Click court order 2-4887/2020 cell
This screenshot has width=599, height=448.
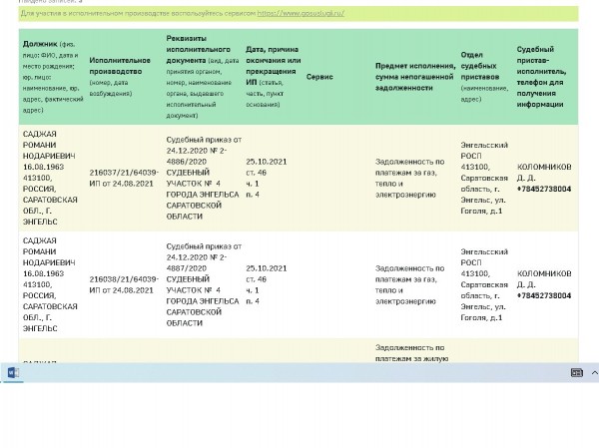click(x=203, y=284)
